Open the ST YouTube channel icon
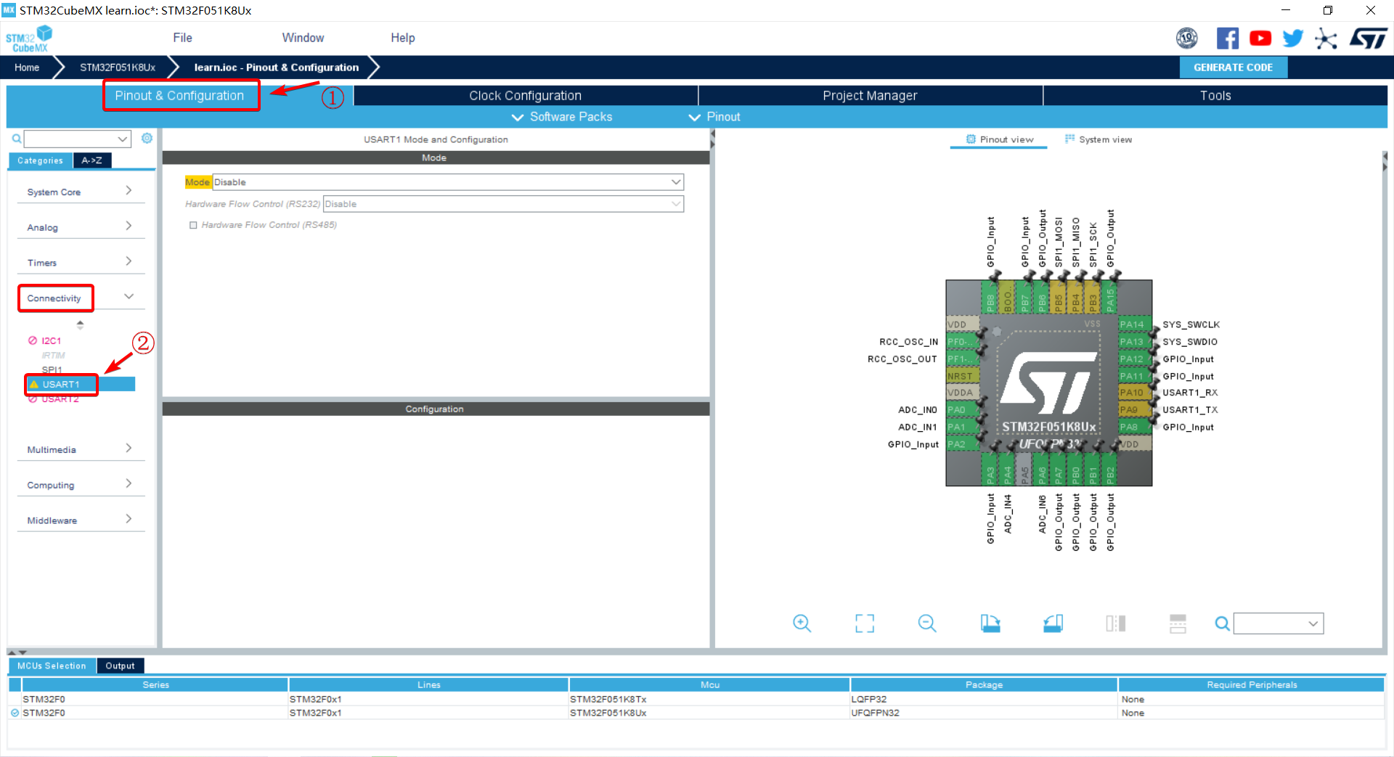 tap(1260, 38)
